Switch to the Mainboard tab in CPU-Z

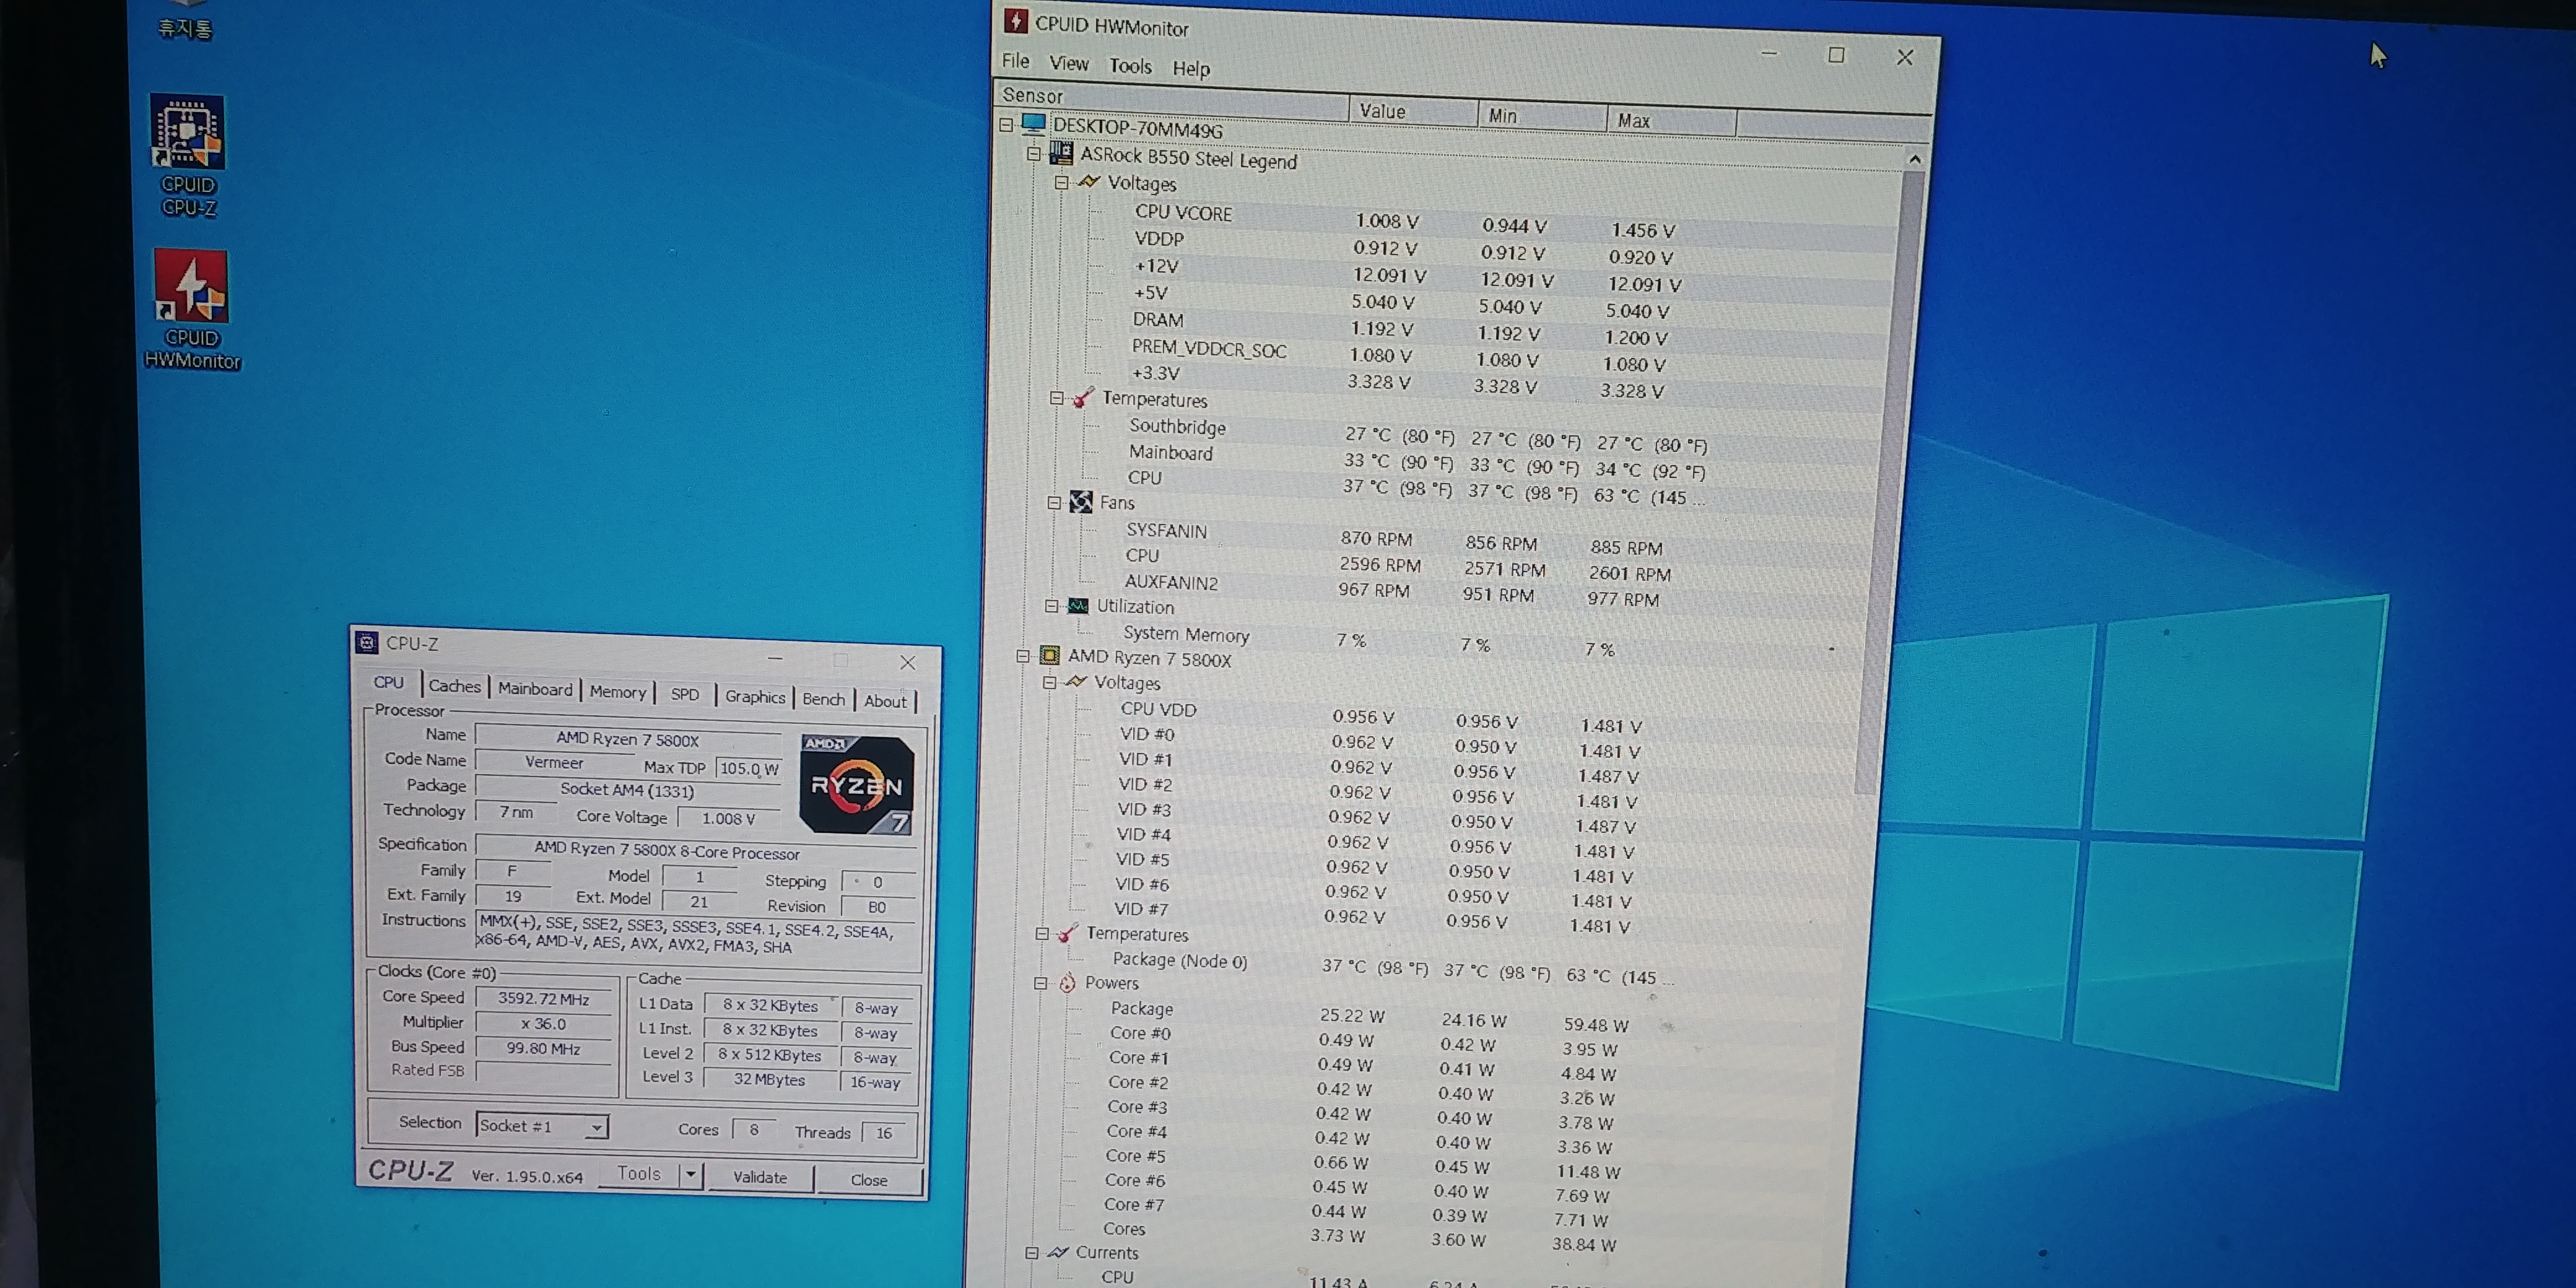(535, 688)
